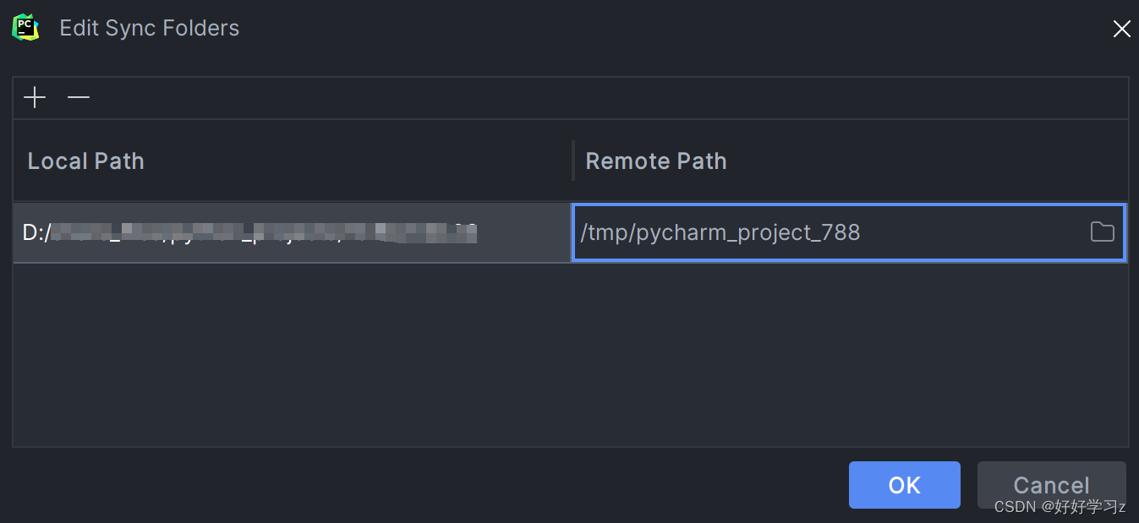Select the Local Path column header

point(85,161)
